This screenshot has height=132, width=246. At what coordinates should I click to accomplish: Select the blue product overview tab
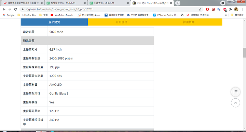[x=54, y=22]
